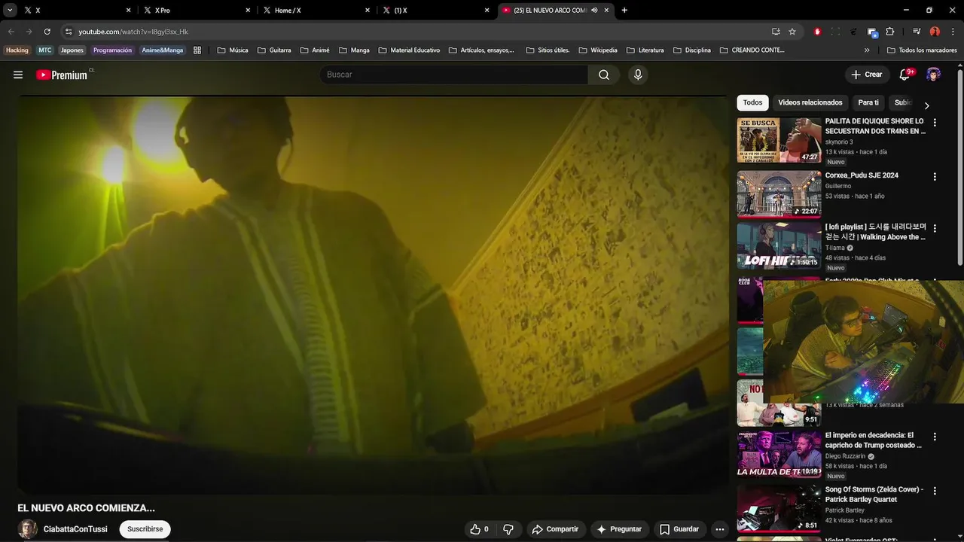Screen dimensions: 964x542
Task: Open the Anime&Manga tab group chip
Action: [163, 50]
